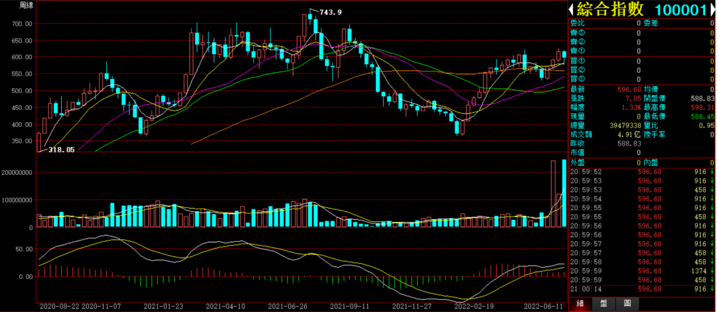This screenshot has height=312, width=717.
Task: Click the 2021-04-10 date label
Action: click(x=224, y=307)
